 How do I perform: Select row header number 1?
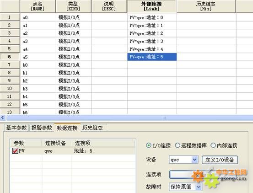click(10, 17)
